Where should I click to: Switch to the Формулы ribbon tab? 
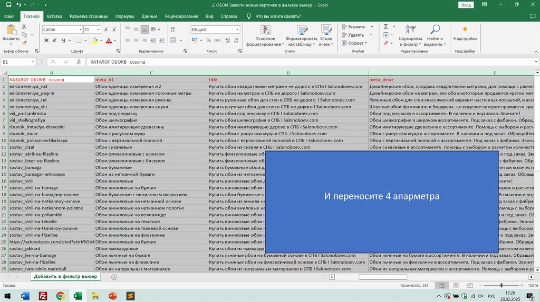124,16
